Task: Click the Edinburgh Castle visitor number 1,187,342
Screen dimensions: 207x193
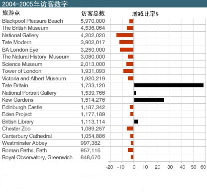Action: click(x=93, y=107)
